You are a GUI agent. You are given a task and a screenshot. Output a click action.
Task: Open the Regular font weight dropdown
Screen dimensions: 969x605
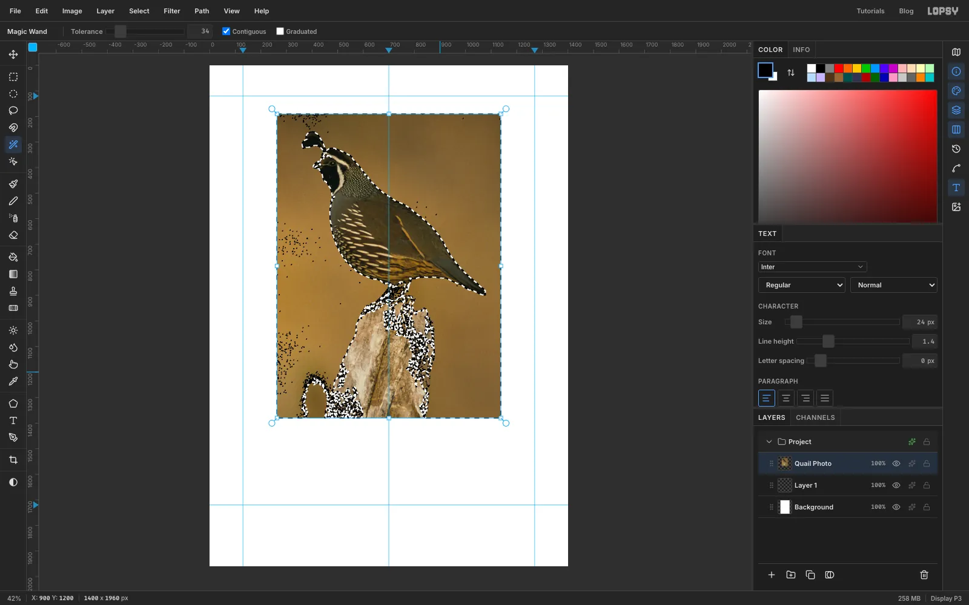click(802, 285)
